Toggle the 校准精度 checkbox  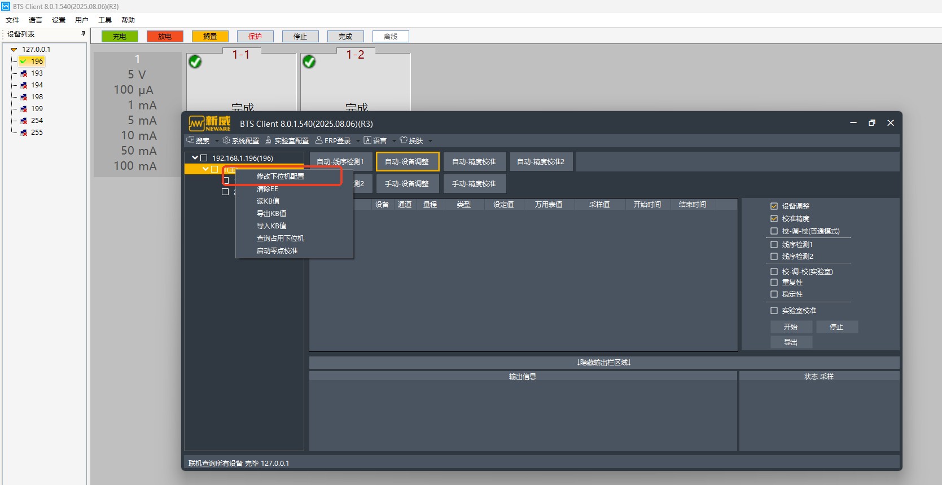774,218
